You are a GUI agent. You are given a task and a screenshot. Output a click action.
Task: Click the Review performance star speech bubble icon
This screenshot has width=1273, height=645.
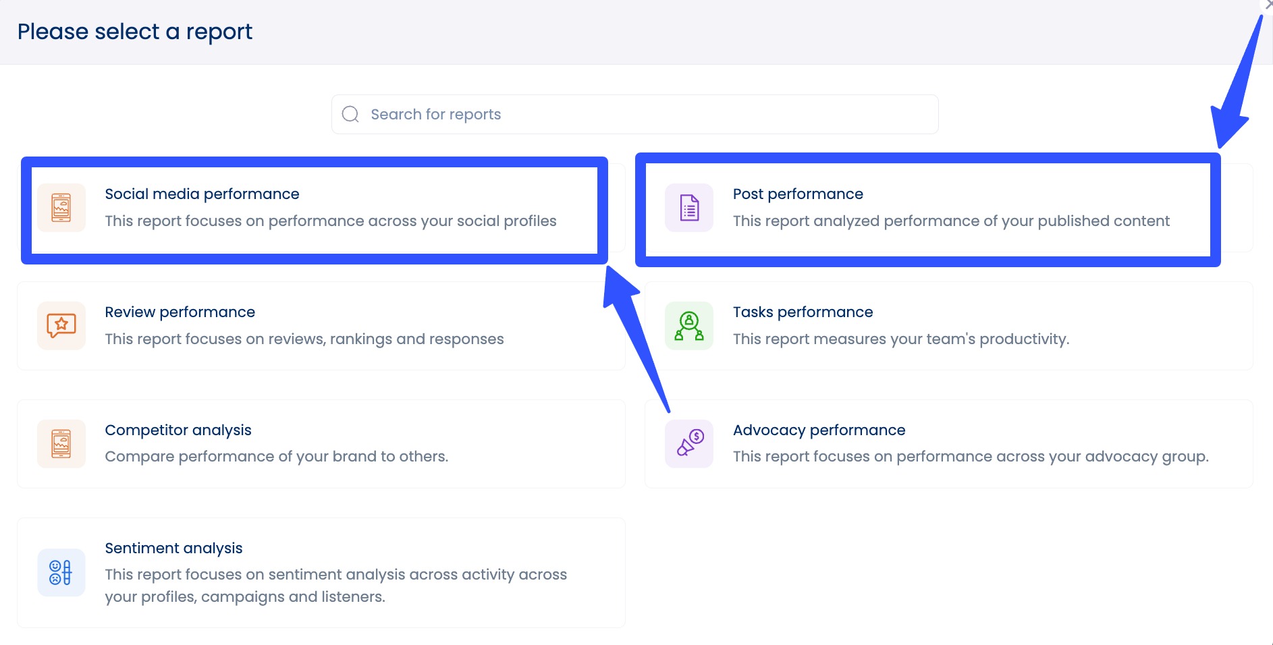pos(61,326)
